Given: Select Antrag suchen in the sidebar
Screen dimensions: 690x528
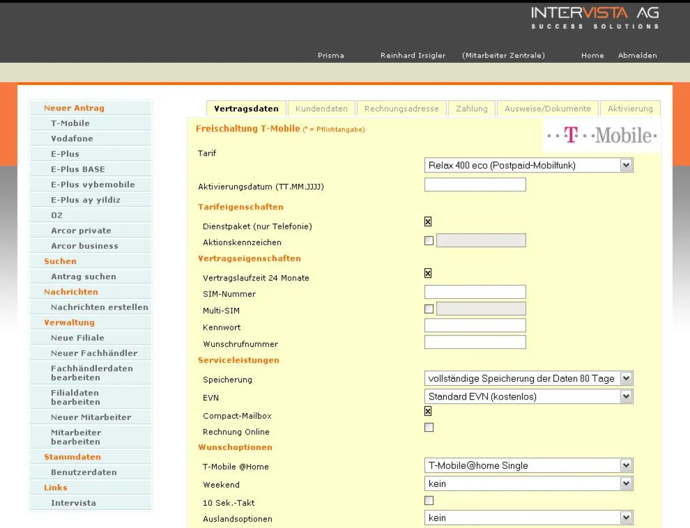Looking at the screenshot, I should [83, 276].
